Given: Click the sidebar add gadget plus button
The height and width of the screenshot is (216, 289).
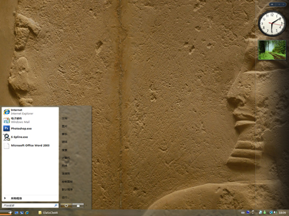Looking at the screenshot, I should pyautogui.click(x=272, y=4).
